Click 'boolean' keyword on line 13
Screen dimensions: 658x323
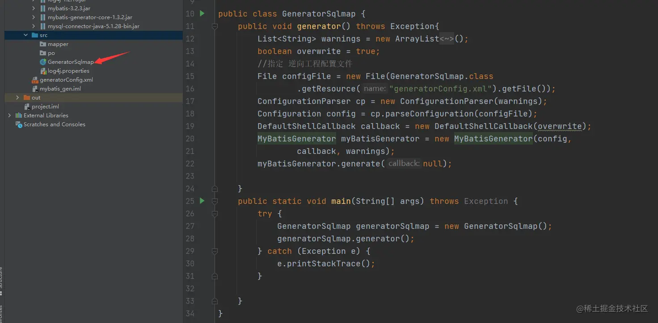coord(274,51)
